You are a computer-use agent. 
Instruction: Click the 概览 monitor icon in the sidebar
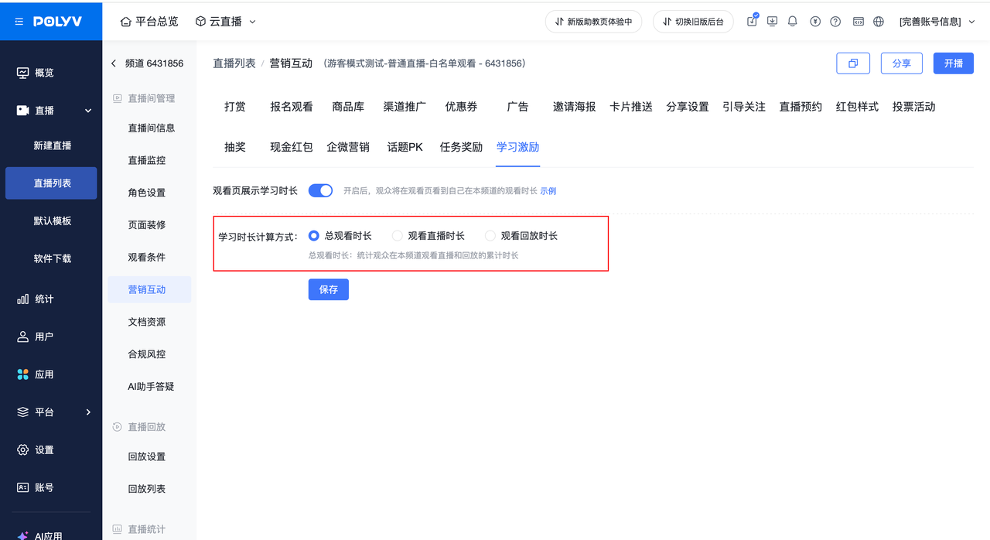(23, 73)
